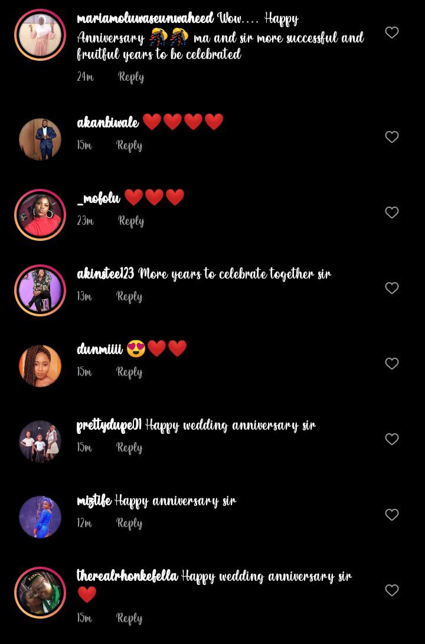Reply to _mofolu
Image resolution: width=425 pixels, height=644 pixels.
pos(131,221)
